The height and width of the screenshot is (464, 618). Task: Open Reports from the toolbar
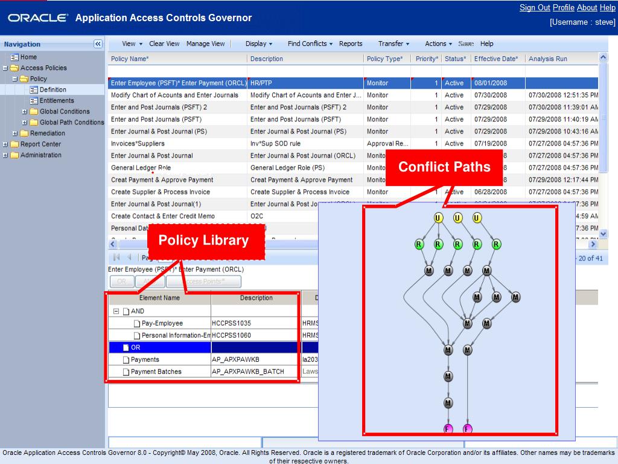coord(351,43)
